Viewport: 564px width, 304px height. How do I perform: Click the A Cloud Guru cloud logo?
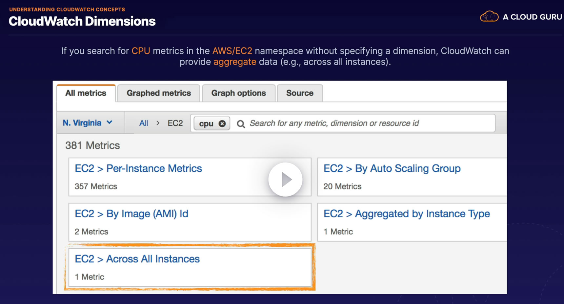pos(489,16)
